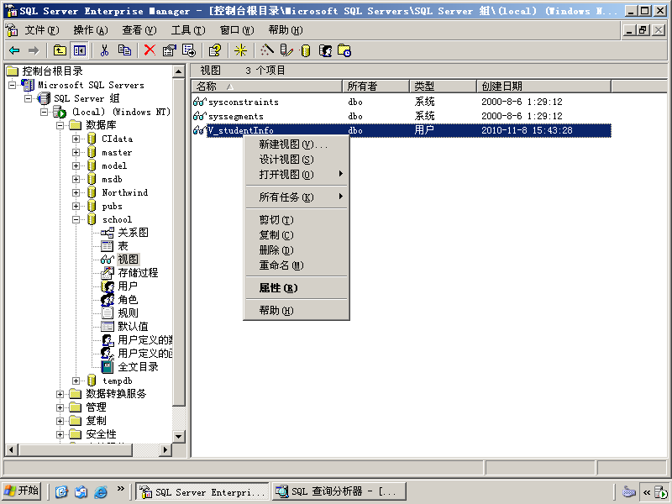This screenshot has width=672, height=504.
Task: Choose 复制(C) from context menu
Action: (x=297, y=235)
